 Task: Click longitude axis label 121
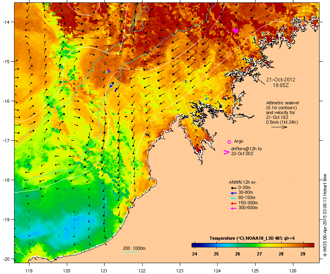[104, 271]
